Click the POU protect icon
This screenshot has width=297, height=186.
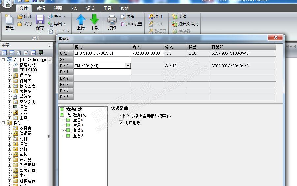[151, 24]
